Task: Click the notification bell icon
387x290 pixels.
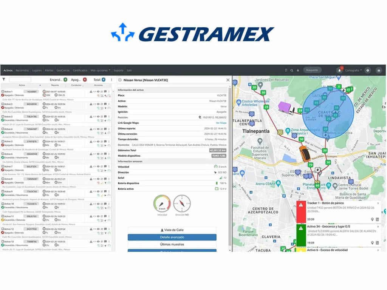Action: pos(339,70)
